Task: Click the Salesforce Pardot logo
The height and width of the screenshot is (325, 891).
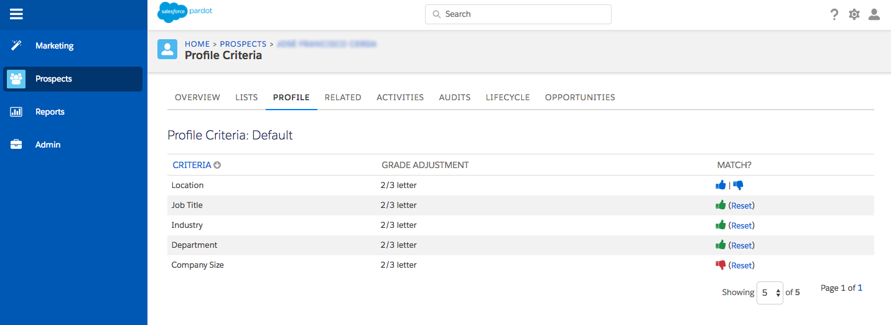Action: [185, 12]
